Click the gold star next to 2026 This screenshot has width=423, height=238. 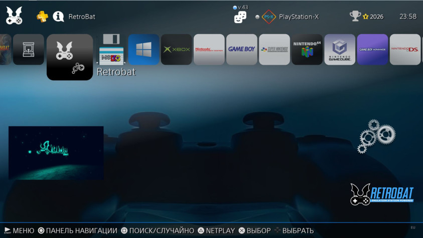tap(366, 17)
